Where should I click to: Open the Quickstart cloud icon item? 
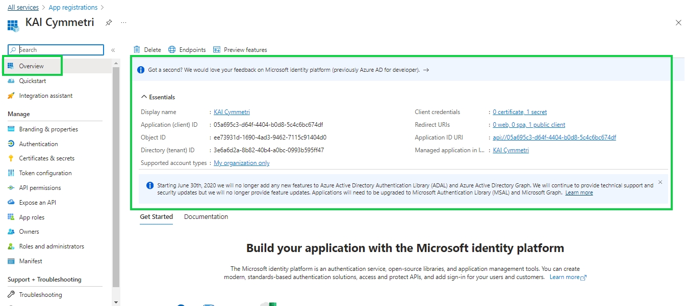point(11,81)
